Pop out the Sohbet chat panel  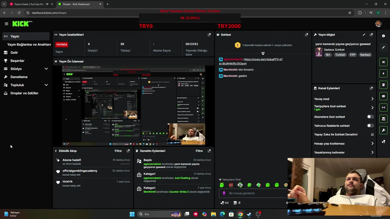point(307,35)
